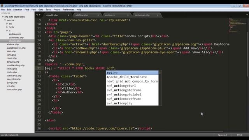Collapse the exercise folder
The image size is (249, 140).
coord(5,20)
